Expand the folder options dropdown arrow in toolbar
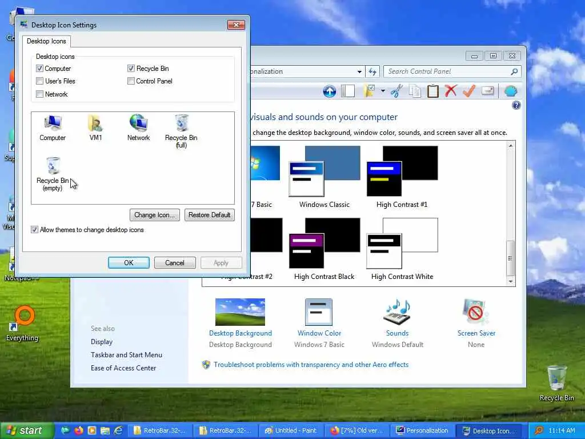Image resolution: width=585 pixels, height=439 pixels. [383, 91]
